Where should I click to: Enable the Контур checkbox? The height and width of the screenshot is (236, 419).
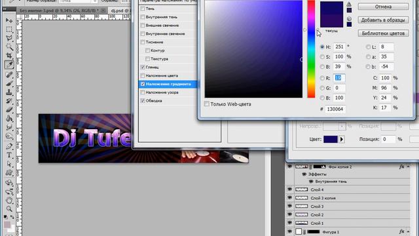pyautogui.click(x=147, y=50)
